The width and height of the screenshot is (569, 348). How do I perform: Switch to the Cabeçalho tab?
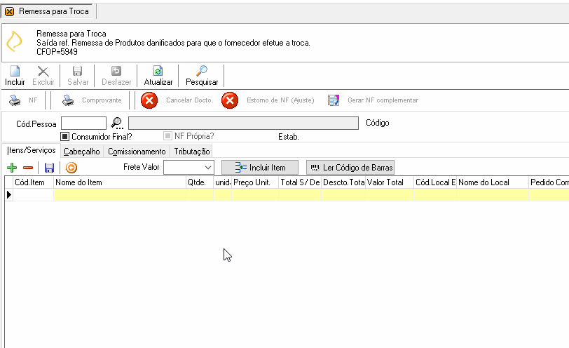(82, 152)
